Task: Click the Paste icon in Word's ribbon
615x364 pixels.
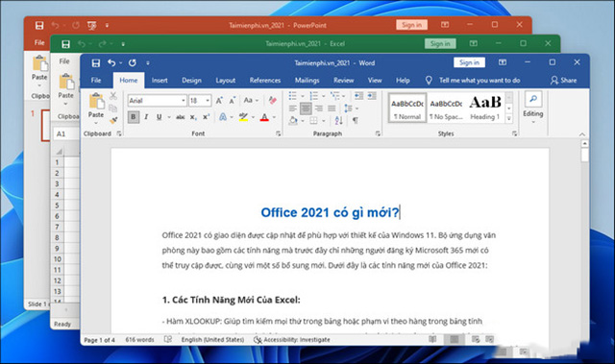Action: point(96,101)
